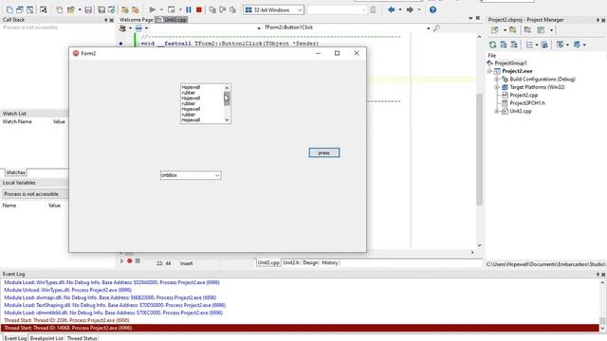607x341 pixels.
Task: Click the Run (green play) toolbar icon
Action: click(153, 9)
